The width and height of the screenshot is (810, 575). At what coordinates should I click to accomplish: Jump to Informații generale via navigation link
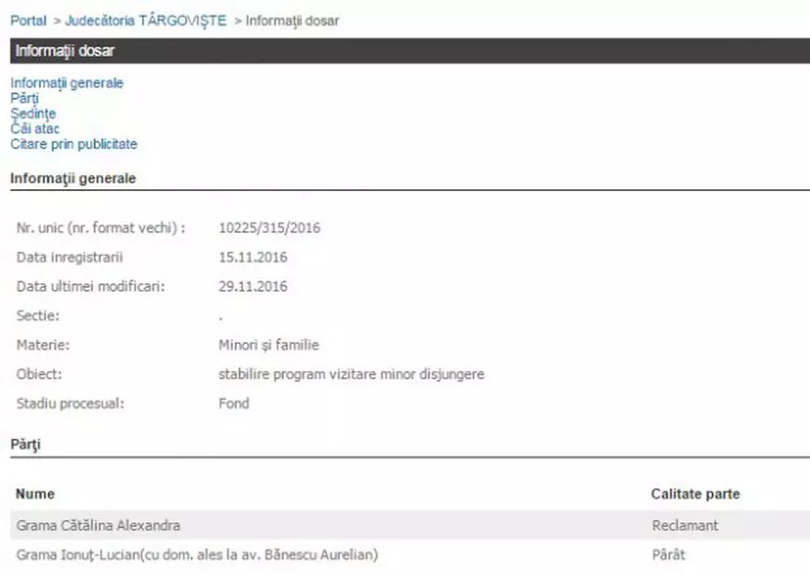[x=67, y=83]
